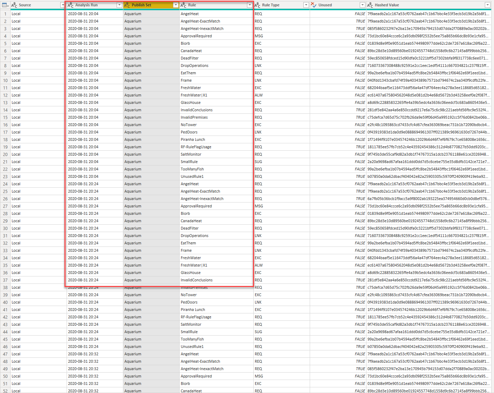Change the Analysis Run column data type icon

[70, 5]
